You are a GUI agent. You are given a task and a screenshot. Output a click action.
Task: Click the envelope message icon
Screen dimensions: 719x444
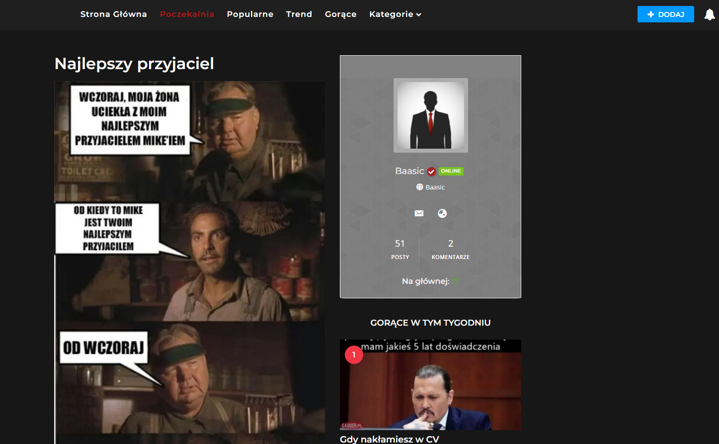tap(419, 213)
